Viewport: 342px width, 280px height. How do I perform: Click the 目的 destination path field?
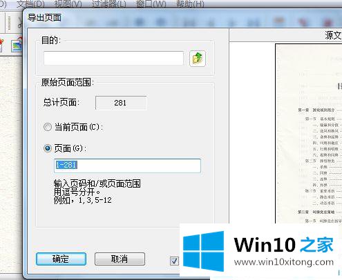click(113, 58)
